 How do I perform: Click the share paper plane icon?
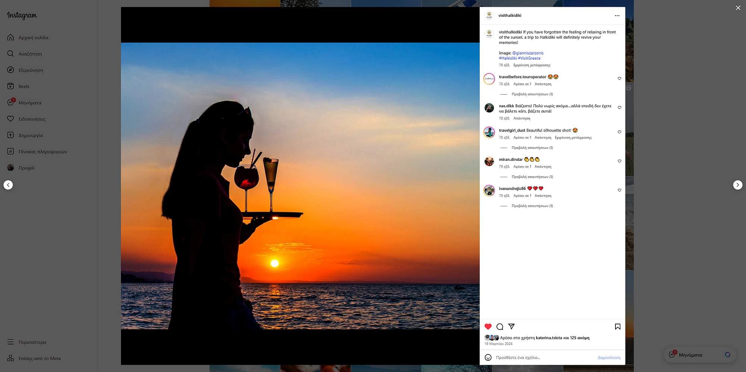pyautogui.click(x=511, y=326)
